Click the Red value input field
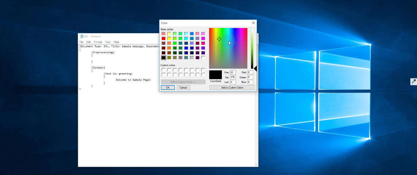 (250, 72)
